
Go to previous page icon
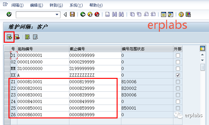[x=139, y=14]
